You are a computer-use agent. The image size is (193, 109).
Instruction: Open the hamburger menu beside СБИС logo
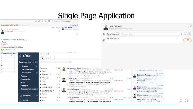point(20,56)
